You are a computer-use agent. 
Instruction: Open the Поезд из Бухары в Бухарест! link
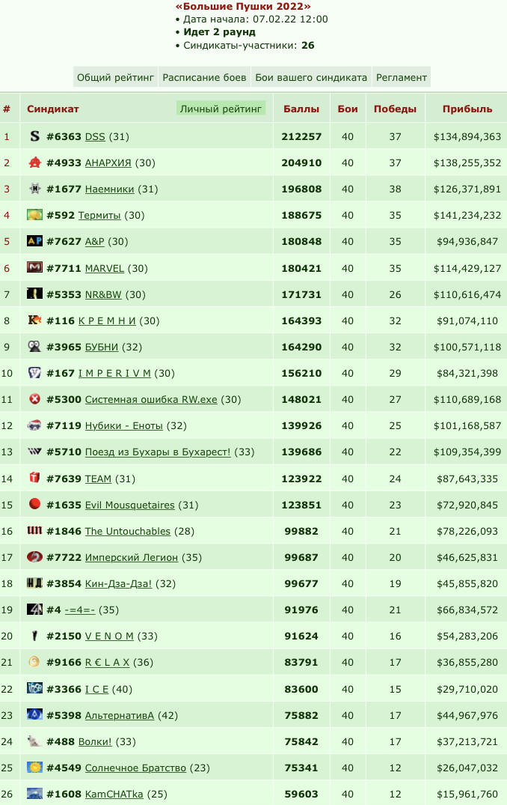[158, 452]
